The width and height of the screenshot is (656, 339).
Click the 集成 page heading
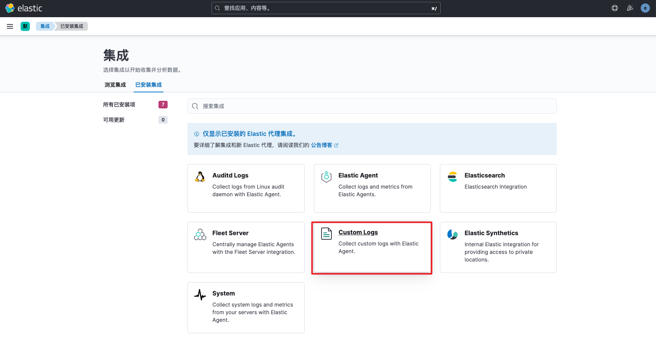pos(116,55)
